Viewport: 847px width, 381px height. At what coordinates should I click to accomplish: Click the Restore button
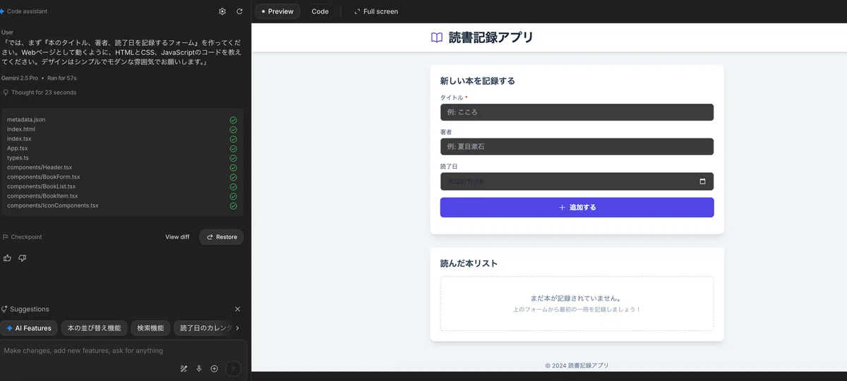pyautogui.click(x=222, y=237)
